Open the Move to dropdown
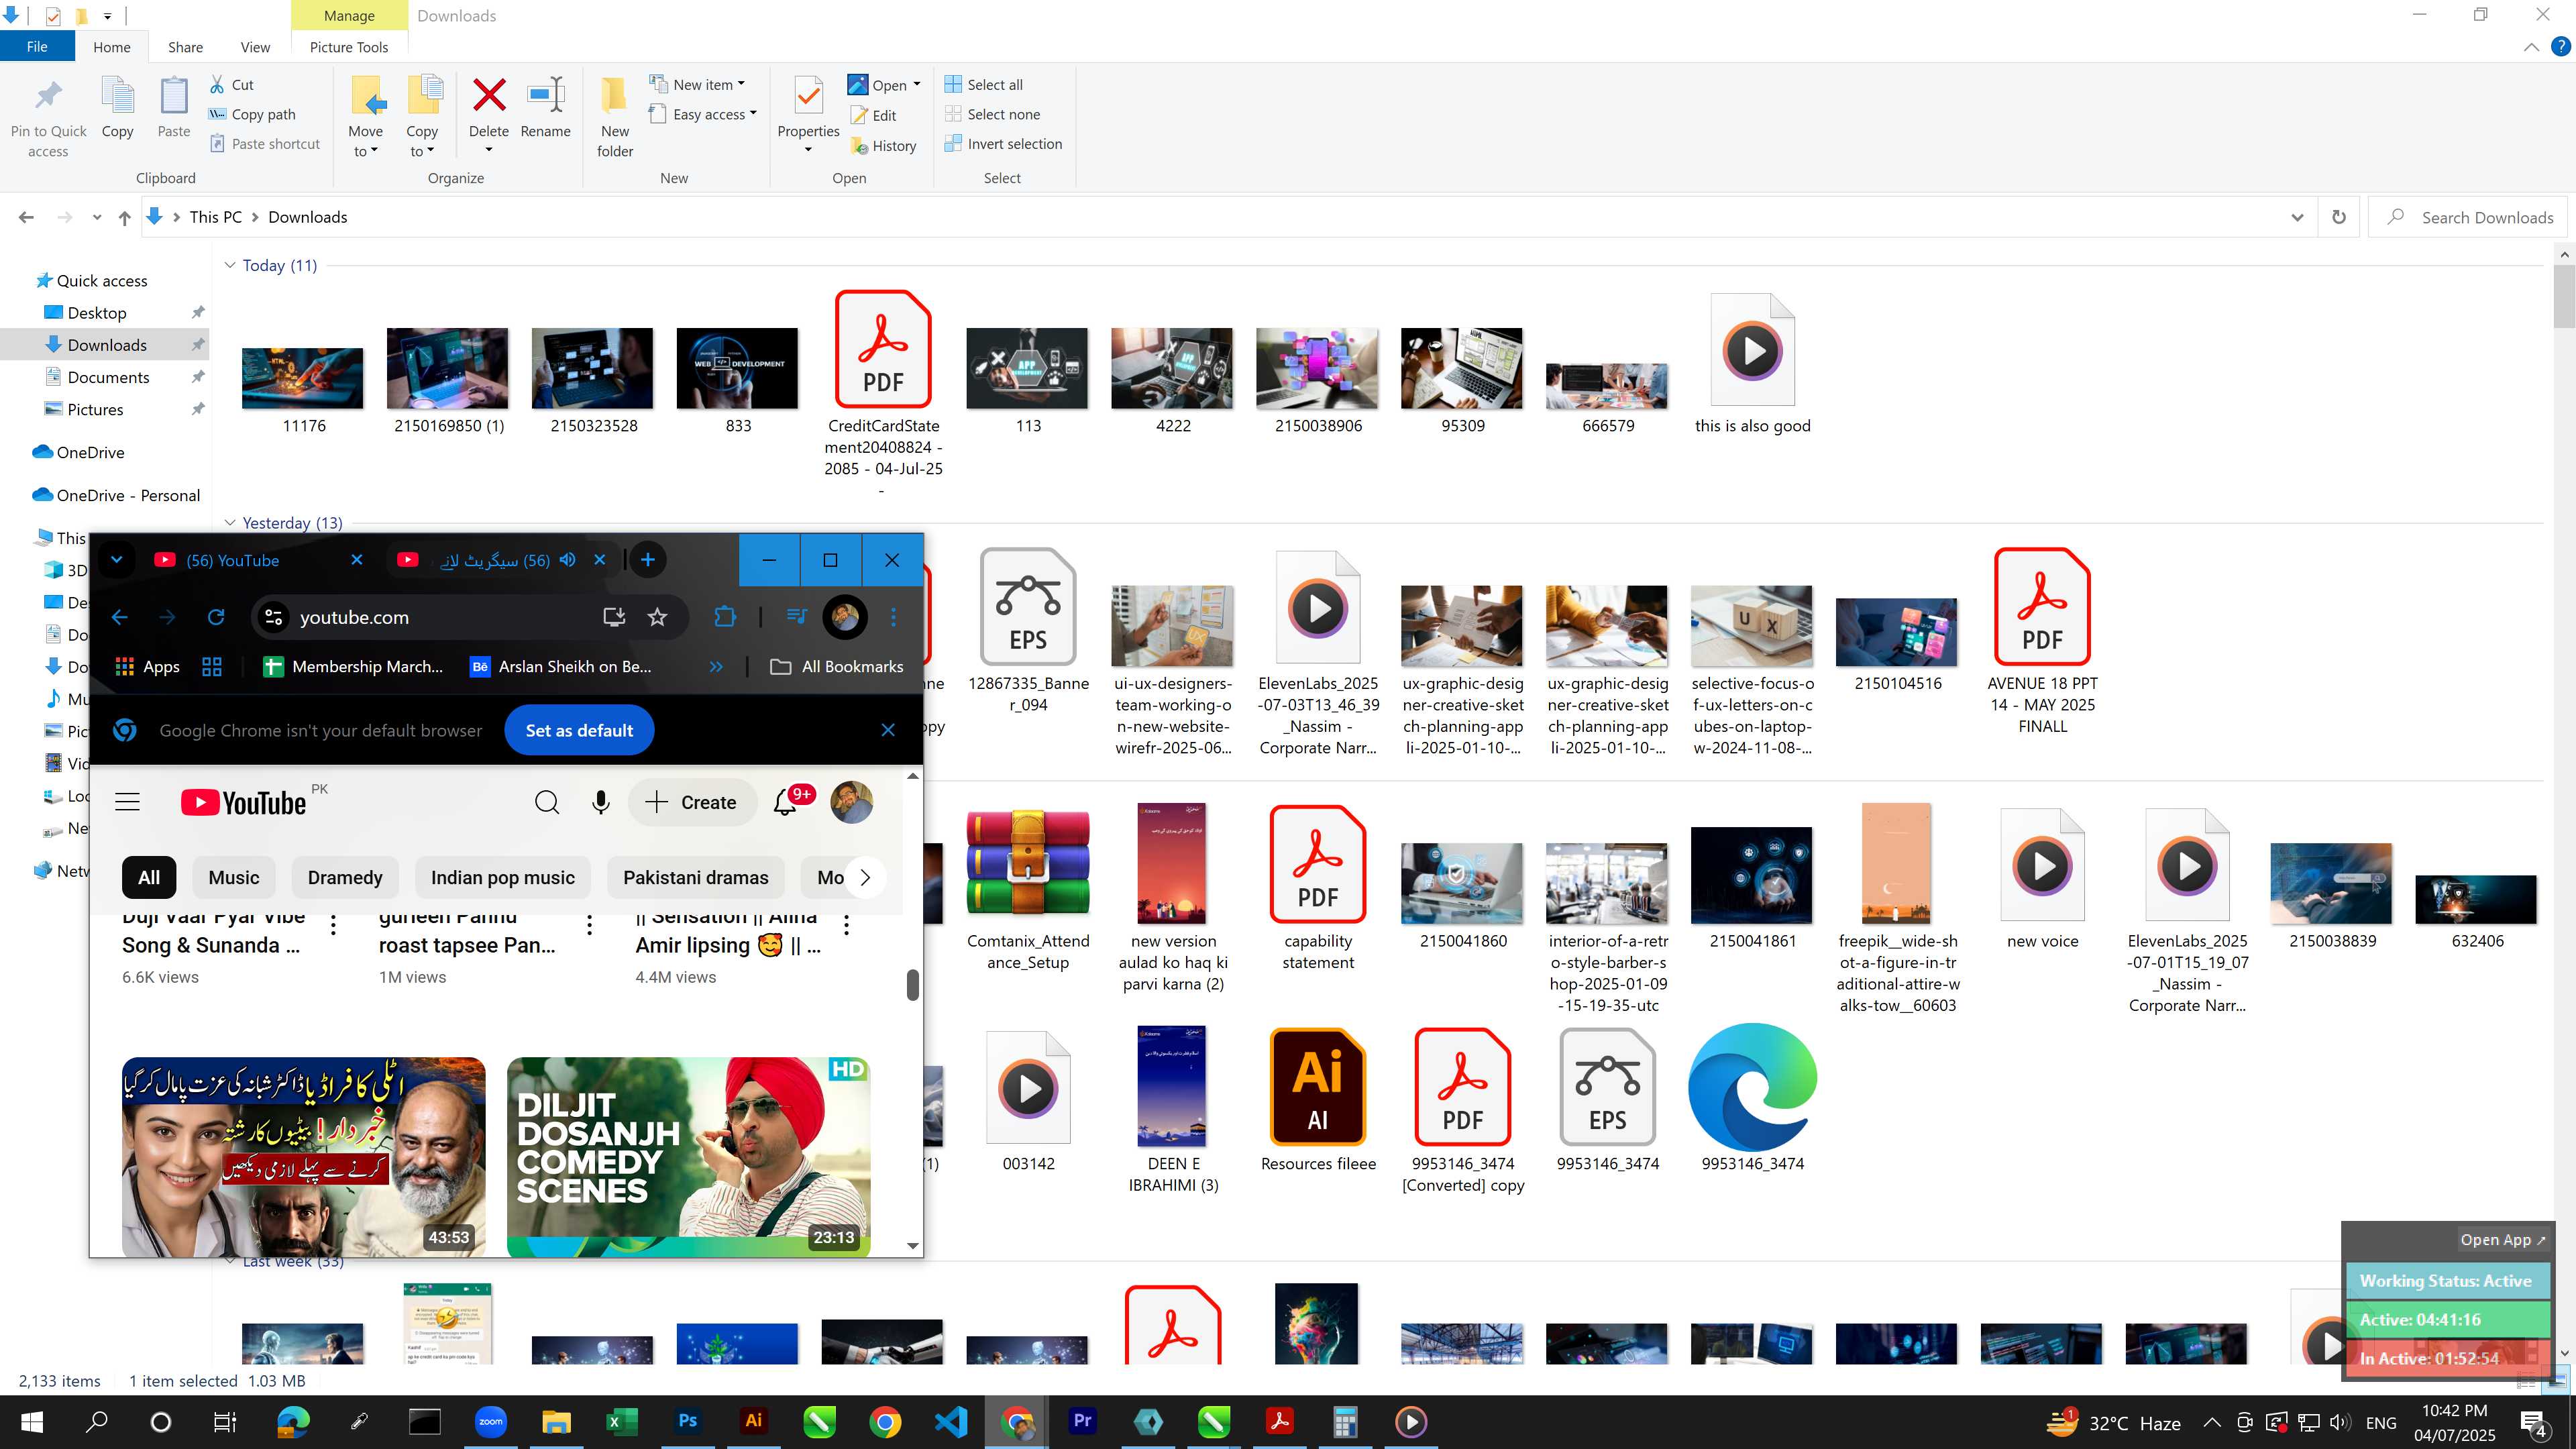 [365, 117]
